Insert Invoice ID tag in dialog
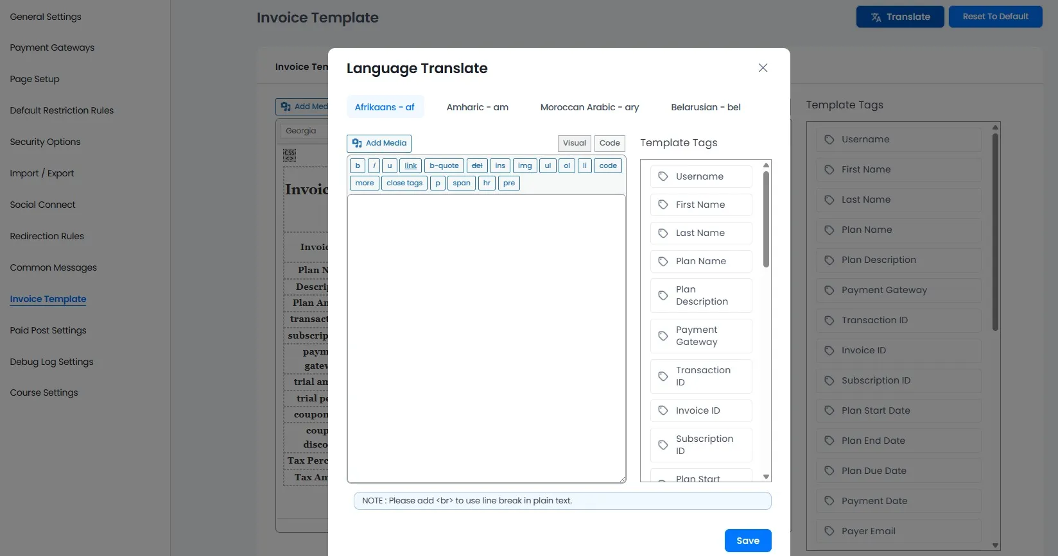1058x556 pixels. [701, 410]
